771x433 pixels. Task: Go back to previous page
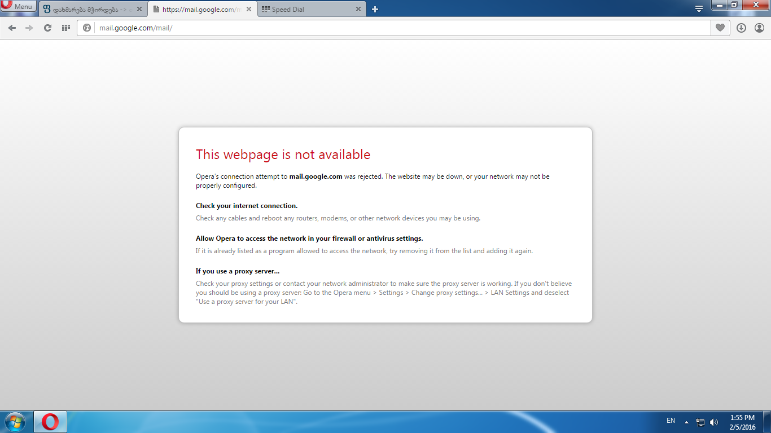(12, 28)
